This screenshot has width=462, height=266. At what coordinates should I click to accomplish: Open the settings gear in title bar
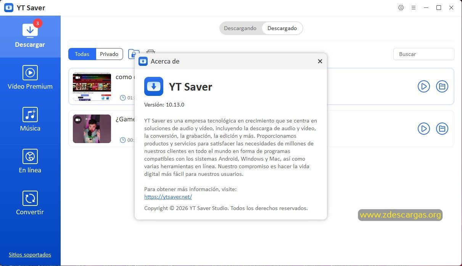click(x=401, y=8)
